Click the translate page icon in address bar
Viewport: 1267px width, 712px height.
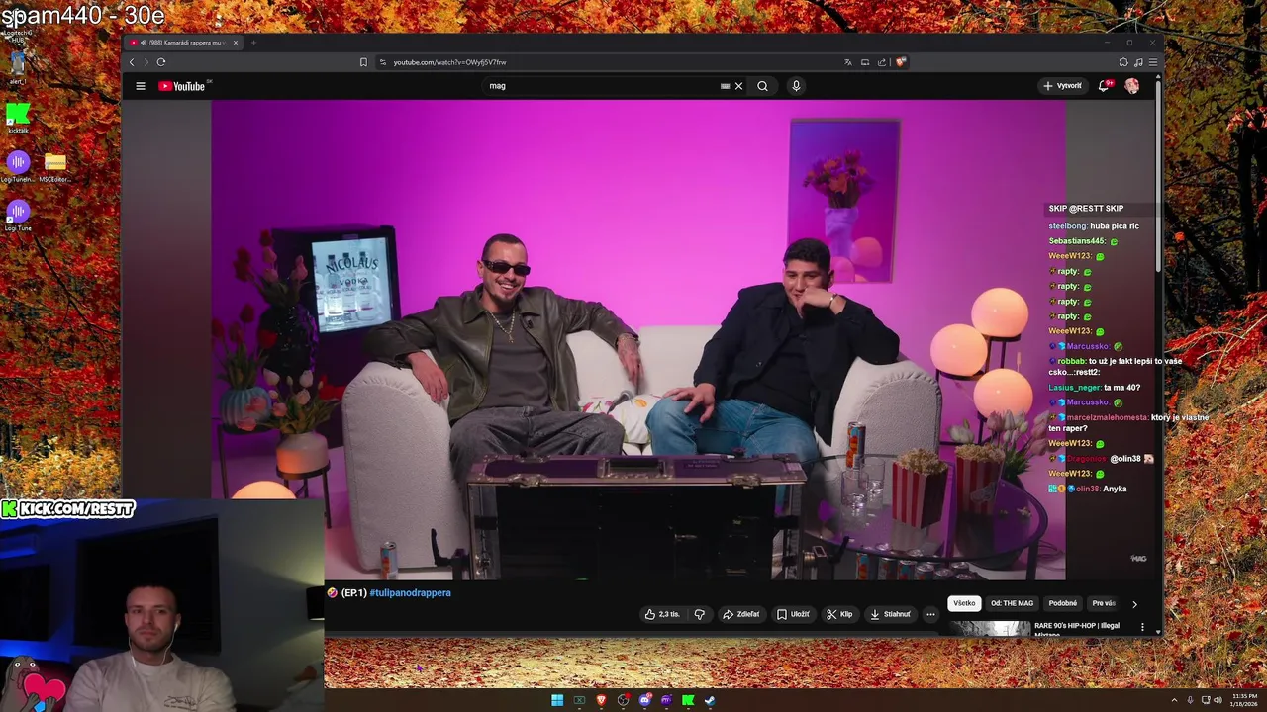coord(847,62)
